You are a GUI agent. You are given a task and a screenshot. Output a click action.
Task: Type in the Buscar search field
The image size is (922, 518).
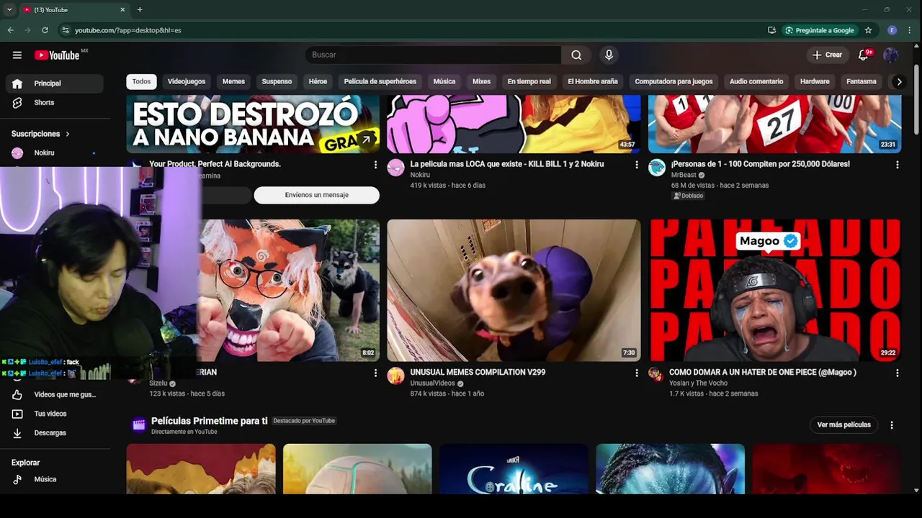(433, 55)
